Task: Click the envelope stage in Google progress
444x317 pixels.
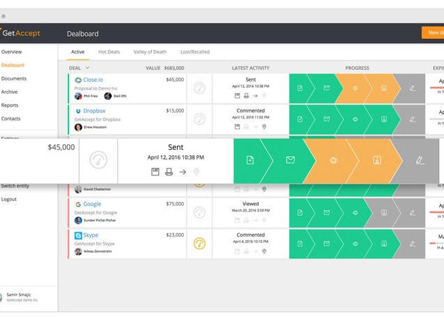Action: 327,212
